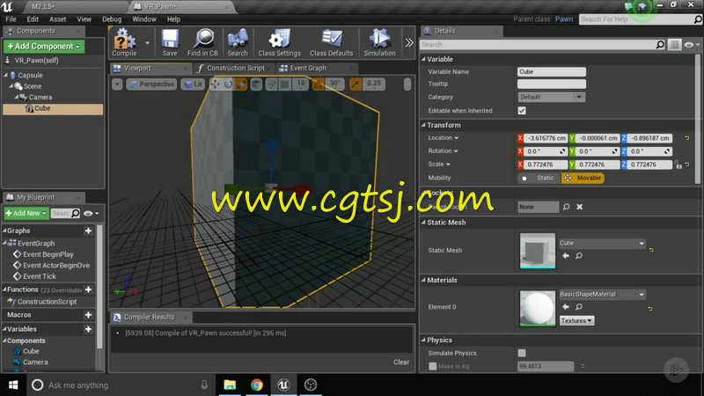The height and width of the screenshot is (396, 704).
Task: Click Static Mesh Cube thumbnail
Action: [538, 251]
